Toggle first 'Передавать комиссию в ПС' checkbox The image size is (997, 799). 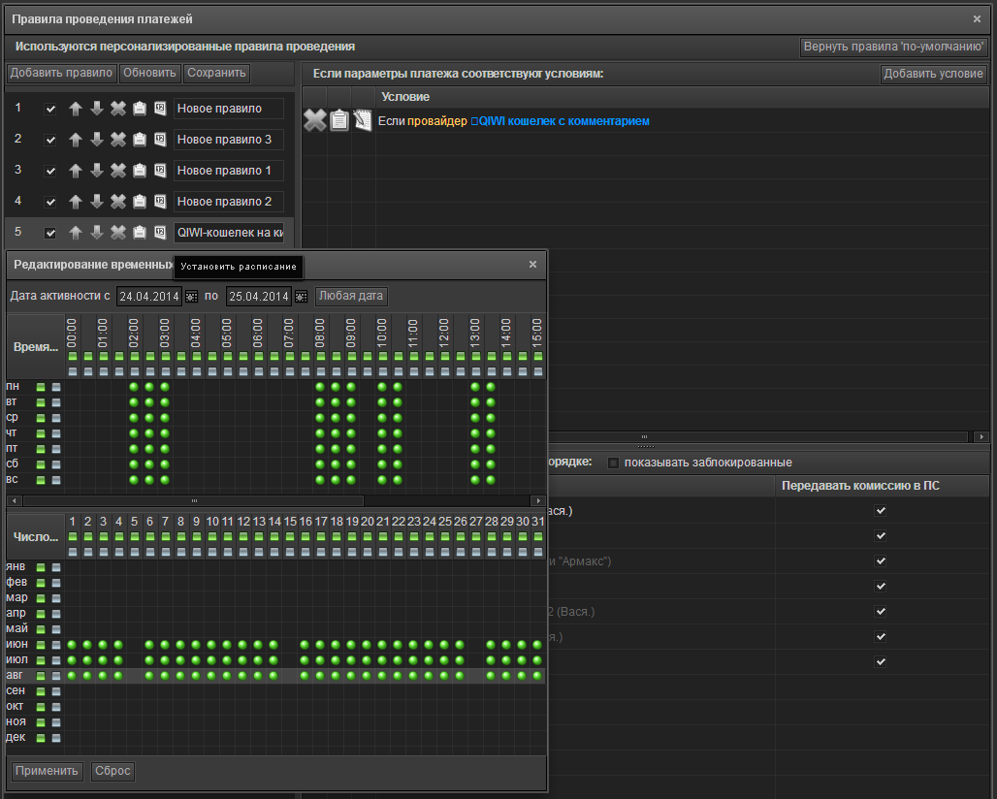pyautogui.click(x=881, y=510)
